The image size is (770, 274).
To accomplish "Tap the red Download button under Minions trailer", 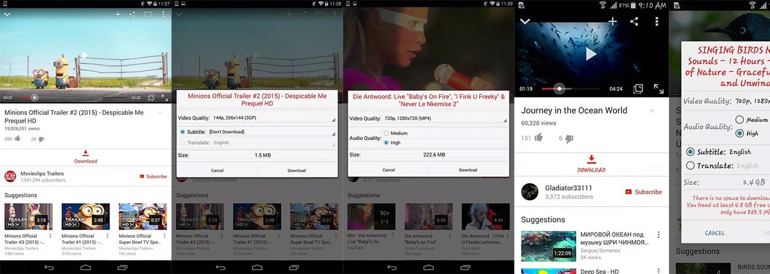I will click(85, 157).
